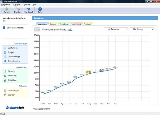Open Buchungen in the sidebar
The image size is (160, 115).
[x=12, y=48]
